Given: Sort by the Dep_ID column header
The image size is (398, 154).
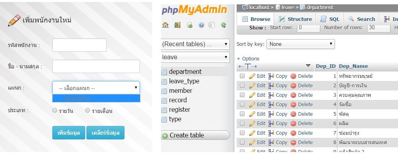Looking at the screenshot, I should (x=326, y=66).
